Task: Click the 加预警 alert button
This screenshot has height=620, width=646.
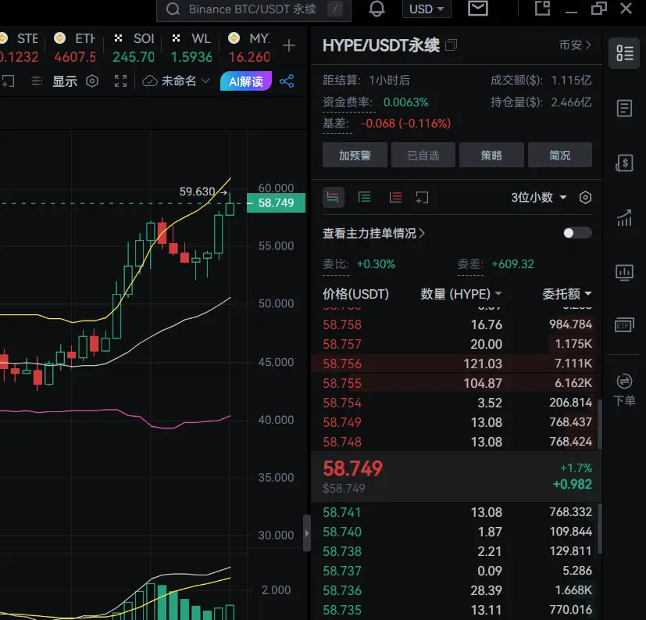Action: [355, 155]
